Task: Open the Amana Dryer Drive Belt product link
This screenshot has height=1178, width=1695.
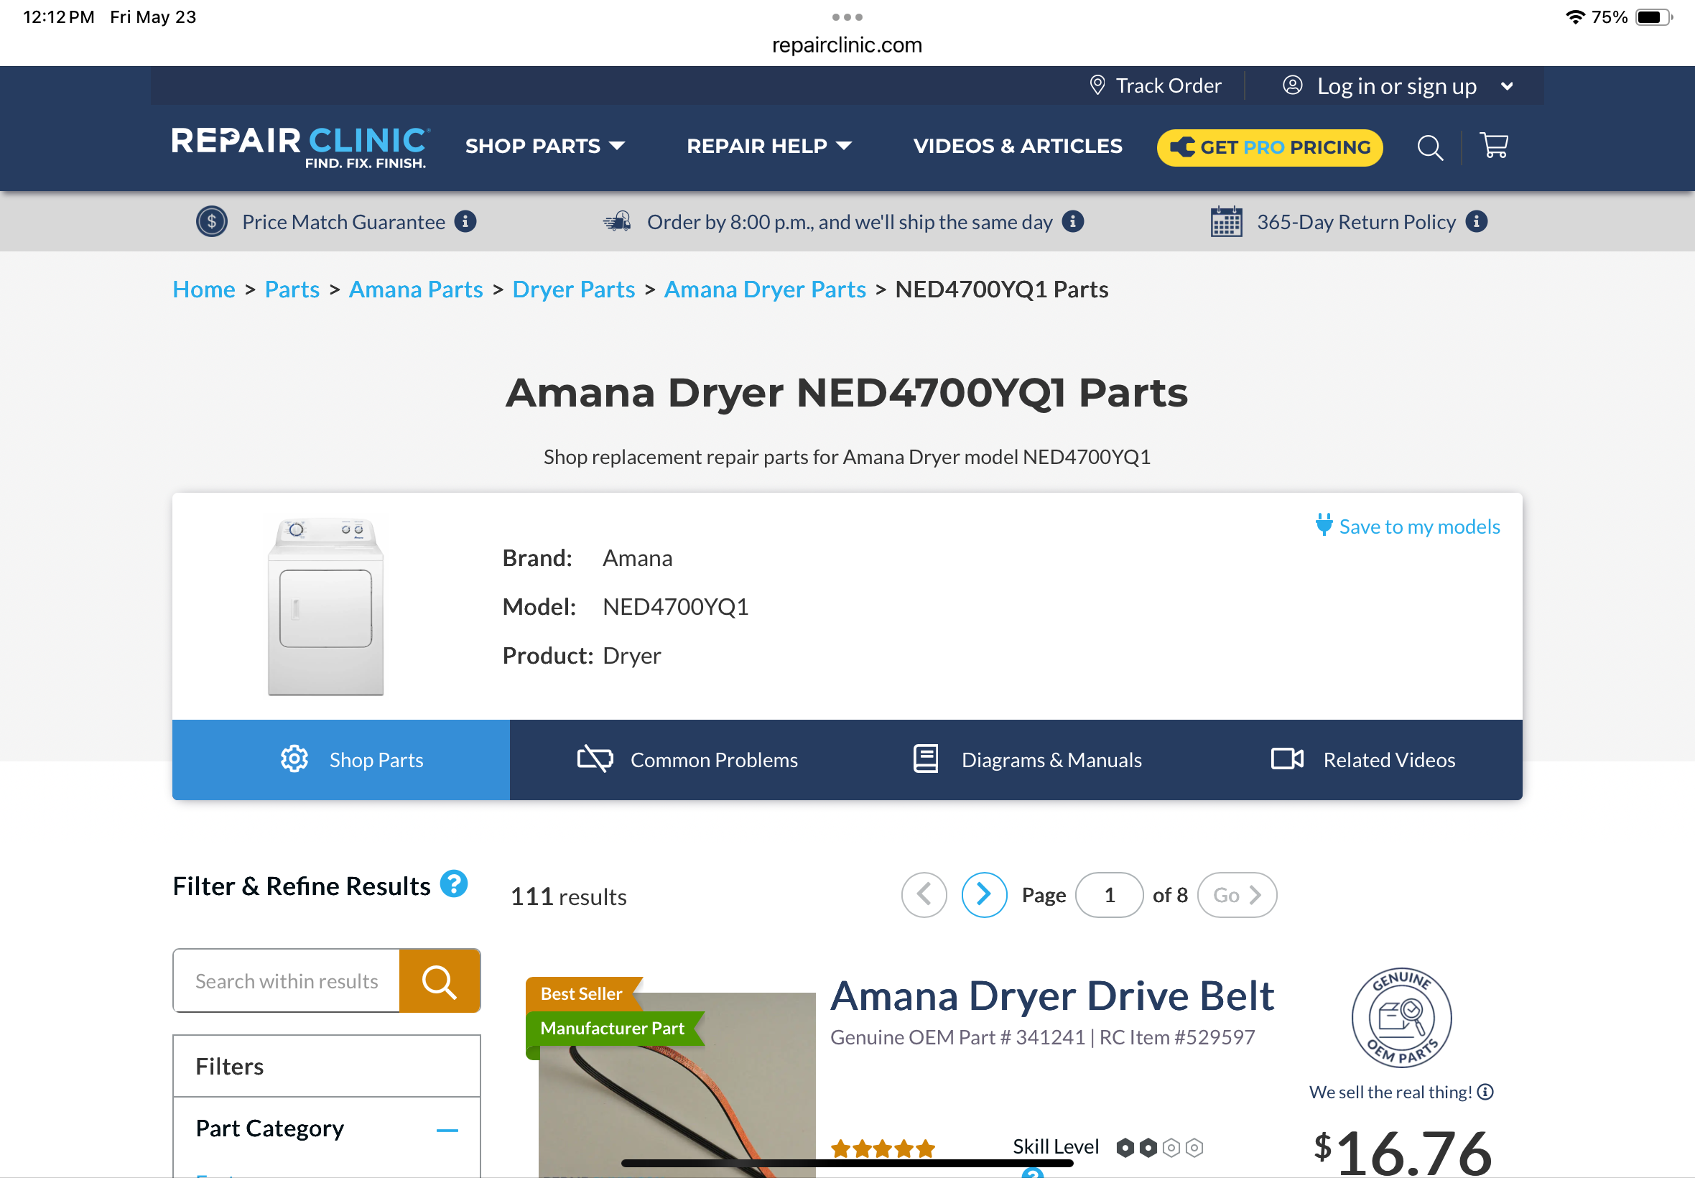Action: 1051,995
